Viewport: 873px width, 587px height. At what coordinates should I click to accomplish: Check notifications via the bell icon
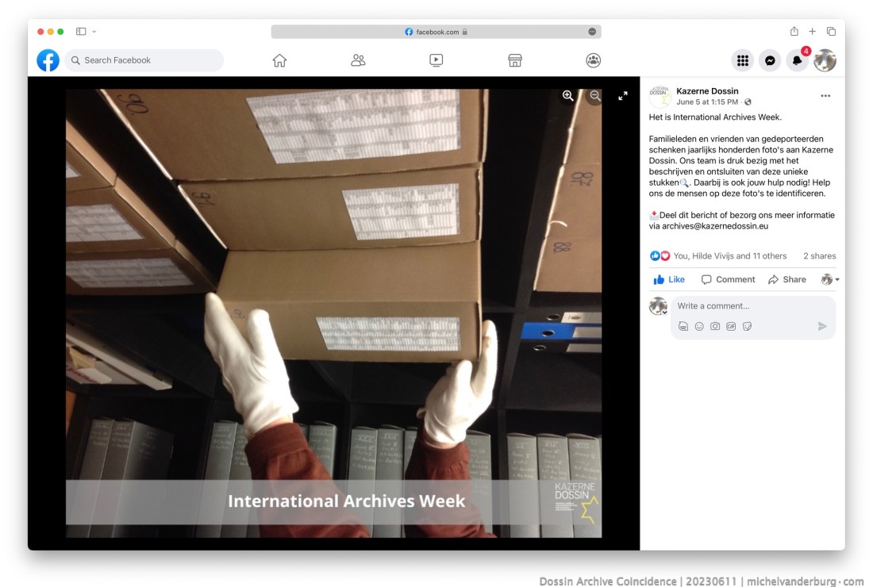(x=797, y=60)
